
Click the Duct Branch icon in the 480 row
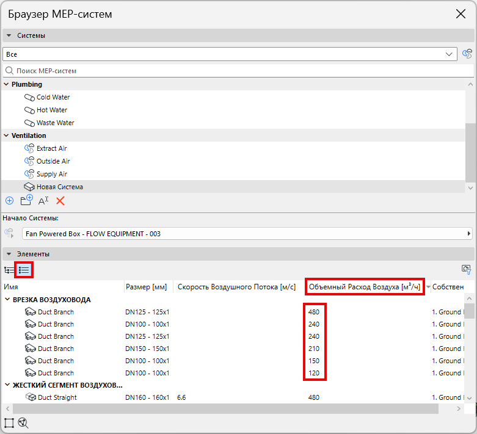point(31,312)
